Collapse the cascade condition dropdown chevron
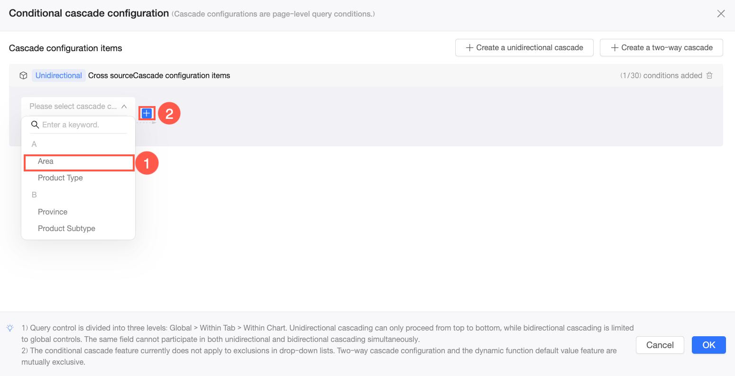The height and width of the screenshot is (376, 735). (124, 107)
